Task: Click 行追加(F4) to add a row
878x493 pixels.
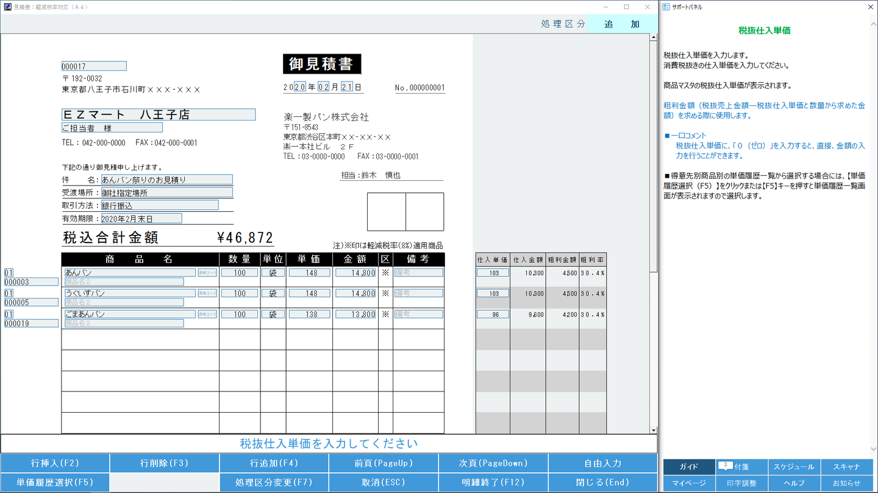Action: [274, 463]
